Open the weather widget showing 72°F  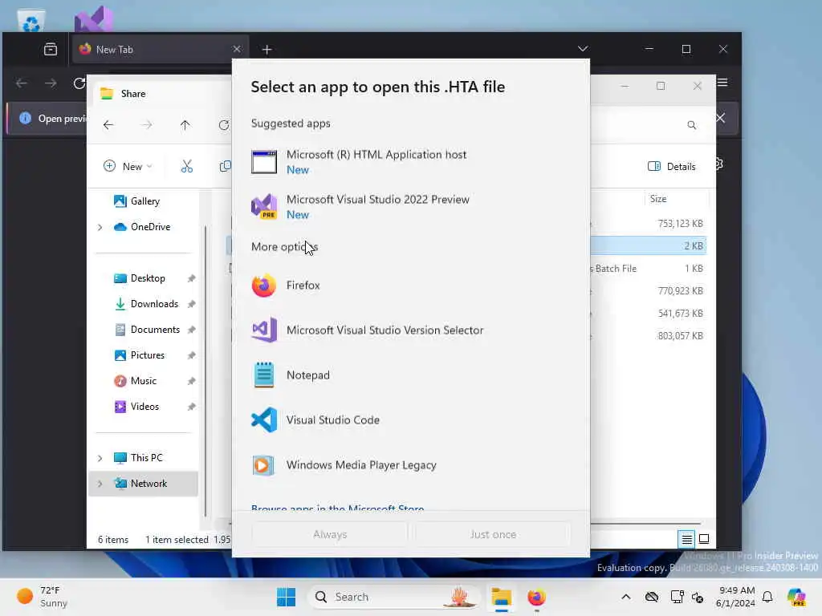pos(42,597)
